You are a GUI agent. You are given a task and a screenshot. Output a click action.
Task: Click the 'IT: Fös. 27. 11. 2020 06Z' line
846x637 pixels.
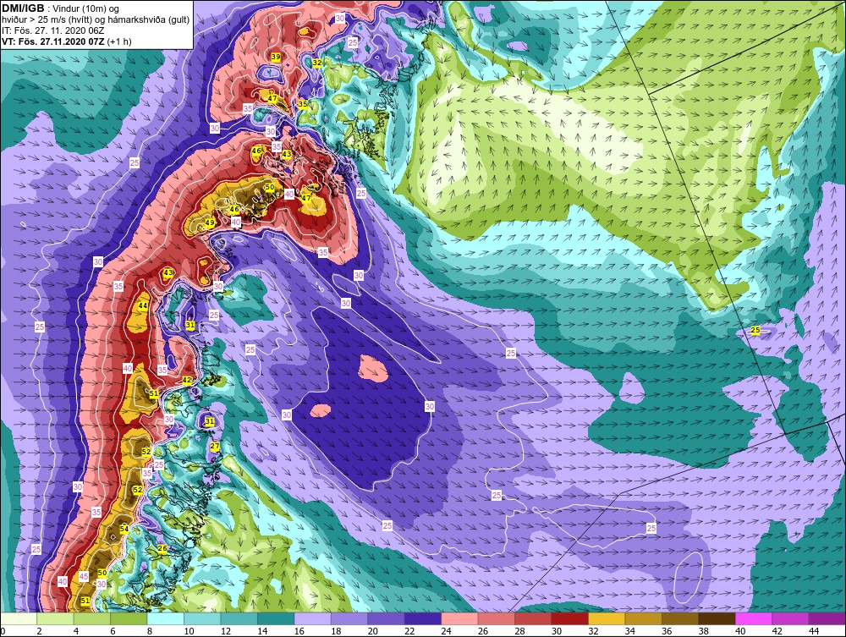coord(52,30)
